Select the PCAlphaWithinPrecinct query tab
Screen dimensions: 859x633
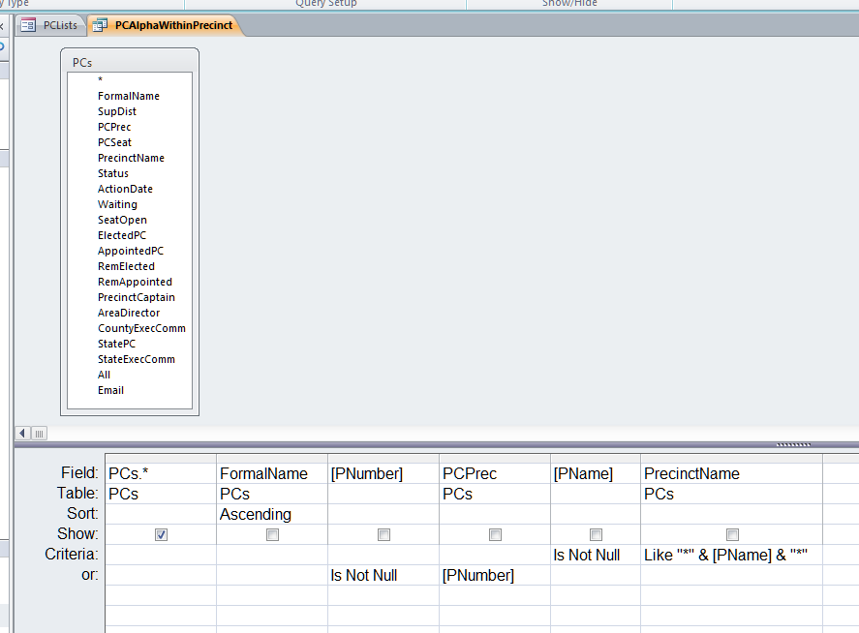point(168,25)
